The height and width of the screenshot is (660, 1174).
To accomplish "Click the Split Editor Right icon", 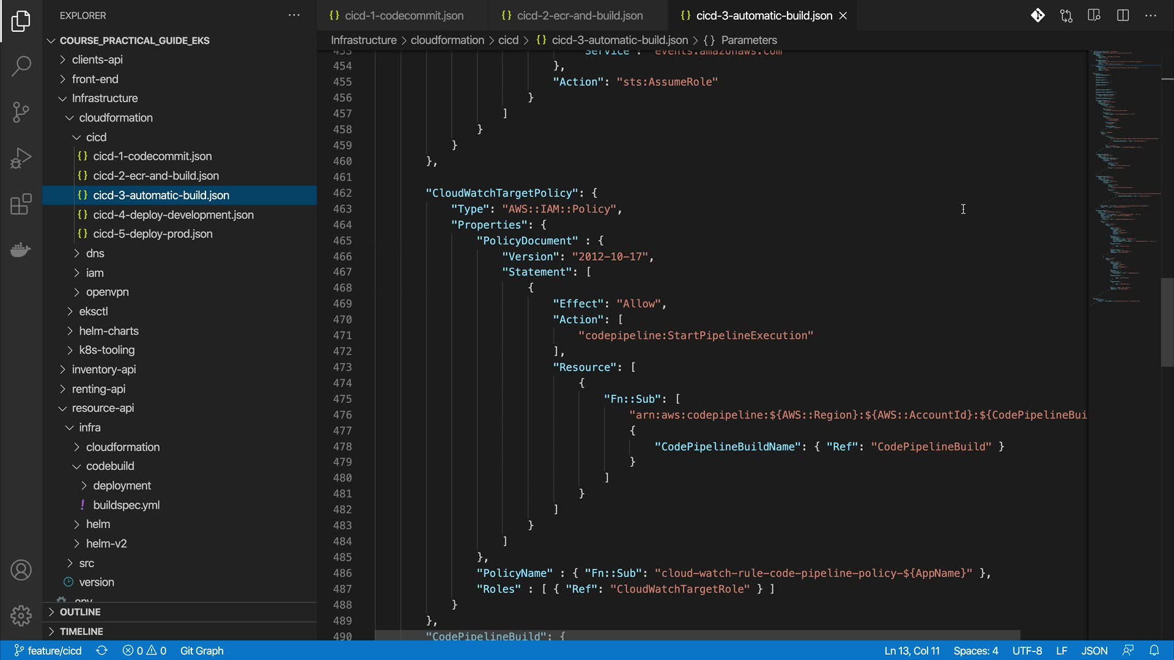I will [1123, 15].
